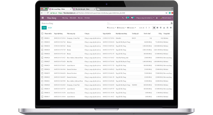Go to next page of records
Screen dimensions: 213x115
click(x=149, y=28)
